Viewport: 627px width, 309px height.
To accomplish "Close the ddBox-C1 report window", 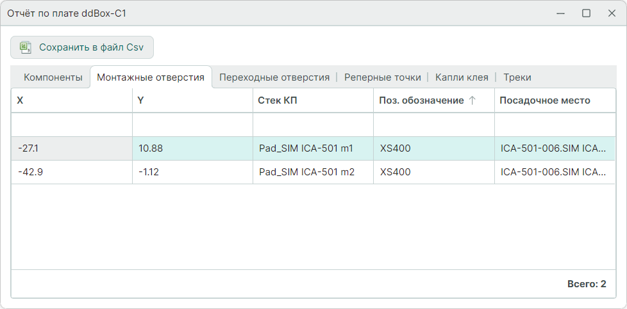I will pos(611,13).
